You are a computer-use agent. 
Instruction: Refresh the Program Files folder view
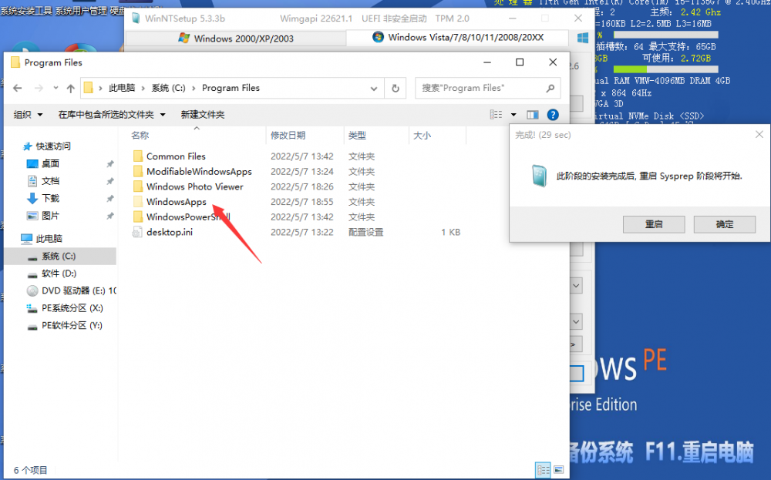coord(396,89)
